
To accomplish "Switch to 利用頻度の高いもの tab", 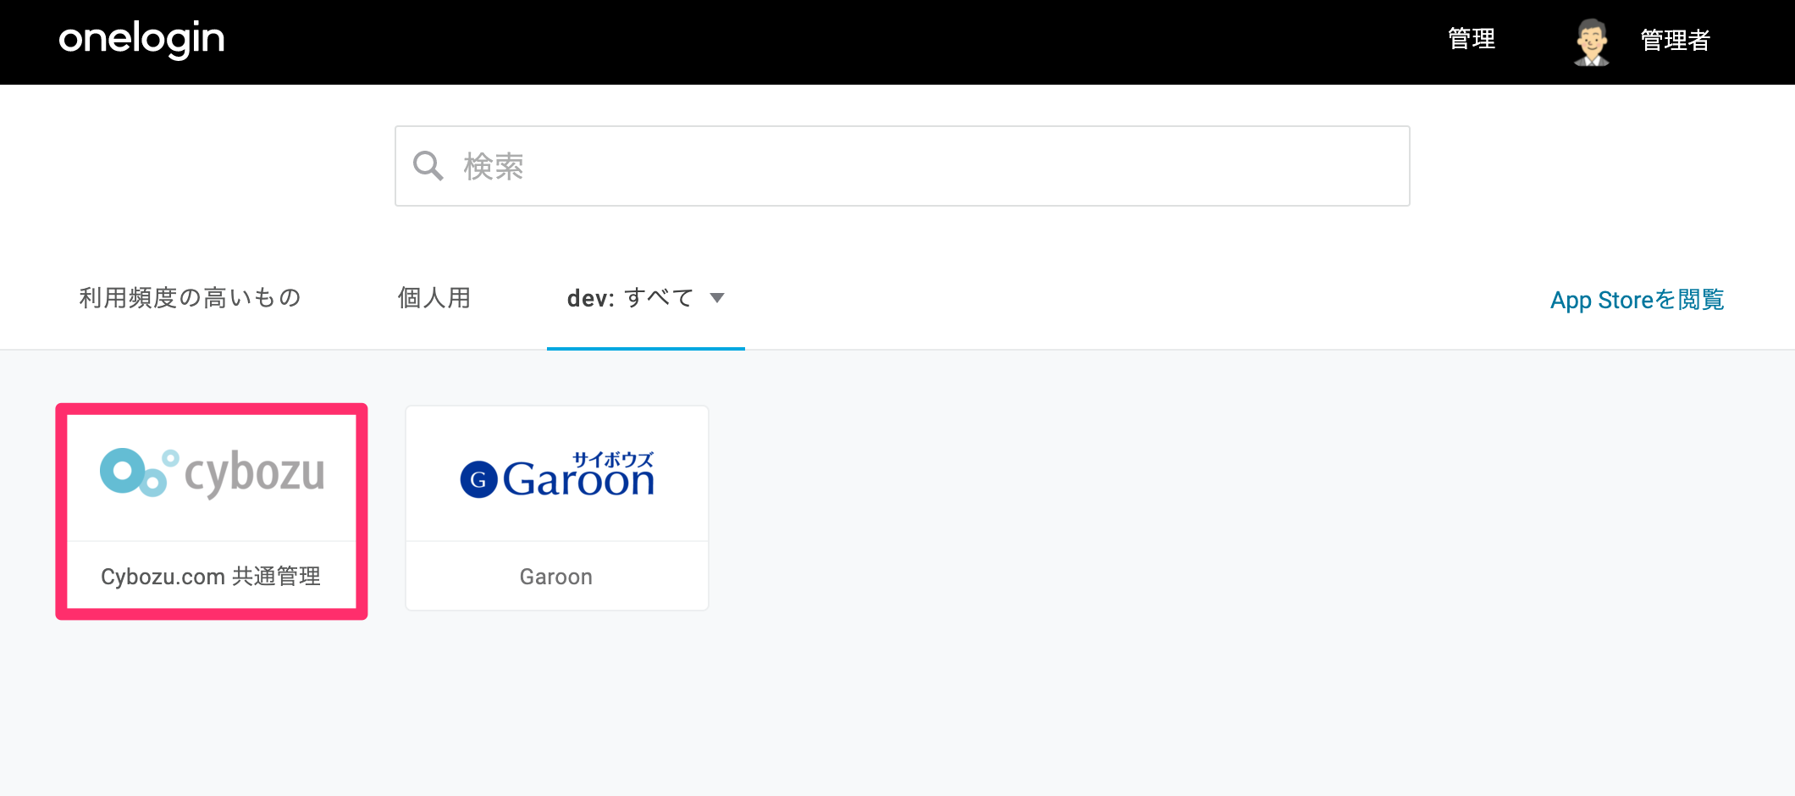I will pos(191,298).
